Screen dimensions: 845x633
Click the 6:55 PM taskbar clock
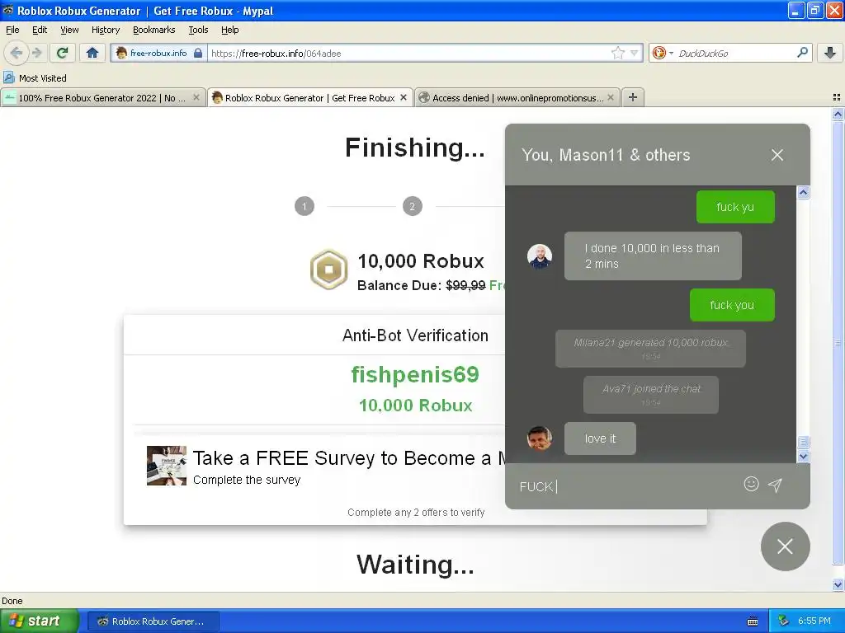814,621
